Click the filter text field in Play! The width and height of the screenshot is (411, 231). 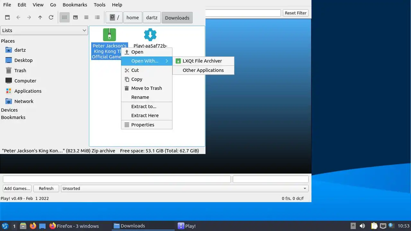243,13
